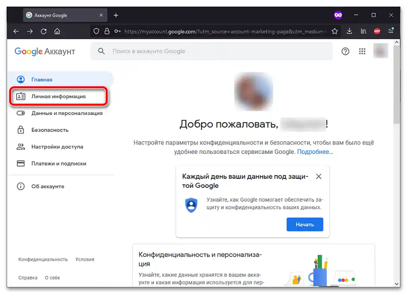Open Личная информация in the sidebar
The width and height of the screenshot is (407, 294).
(x=58, y=96)
